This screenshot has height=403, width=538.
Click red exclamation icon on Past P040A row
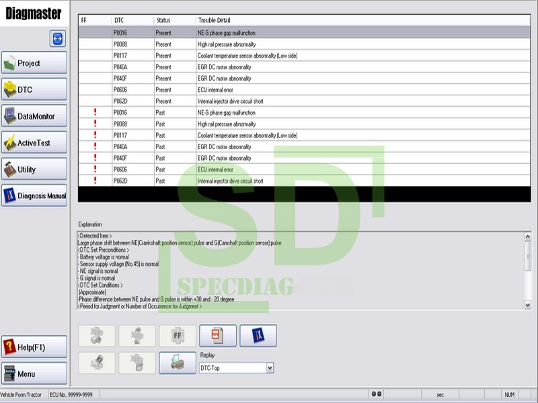tap(95, 146)
